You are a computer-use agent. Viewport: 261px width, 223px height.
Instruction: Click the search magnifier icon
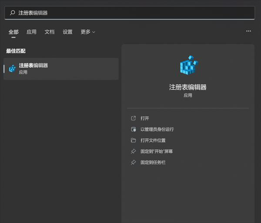pyautogui.click(x=13, y=13)
